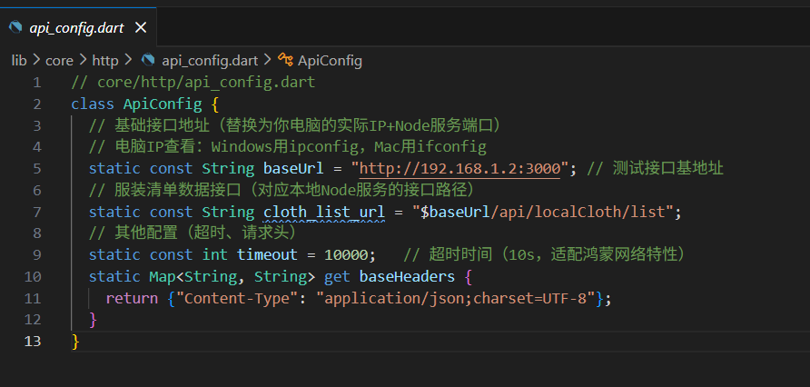Click the Dart file icon in the tab

click(15, 27)
